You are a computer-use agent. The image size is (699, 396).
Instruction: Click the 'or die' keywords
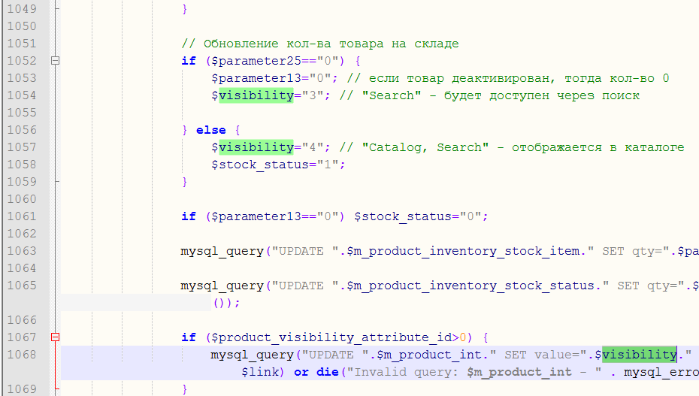(316, 372)
